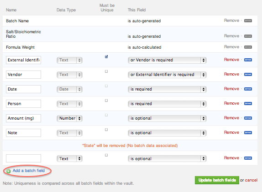Click the drag handle icon for Amount (mg) row
The image size is (262, 192).
click(248, 118)
